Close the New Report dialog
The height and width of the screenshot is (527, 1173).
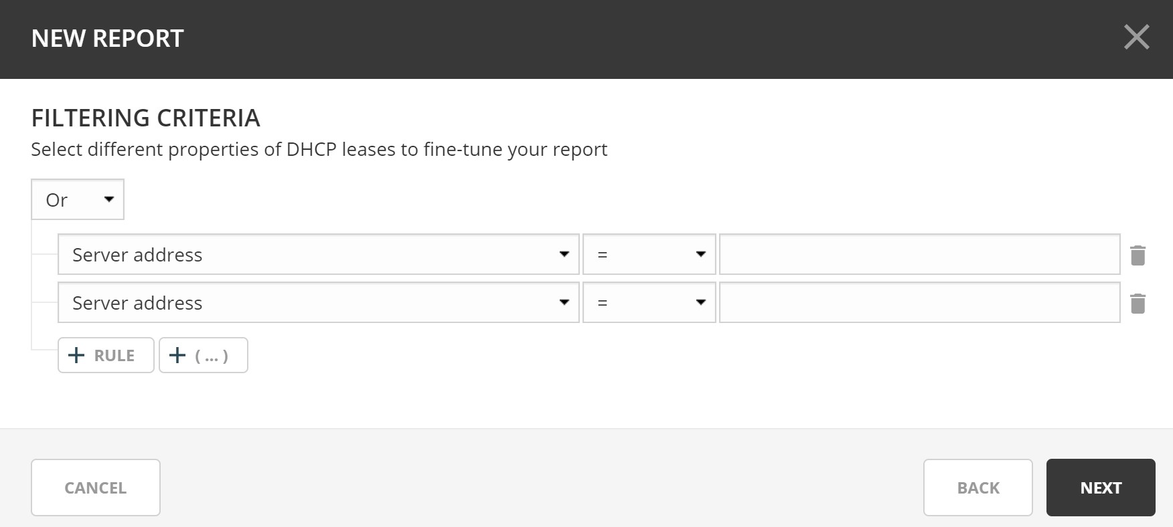1136,37
